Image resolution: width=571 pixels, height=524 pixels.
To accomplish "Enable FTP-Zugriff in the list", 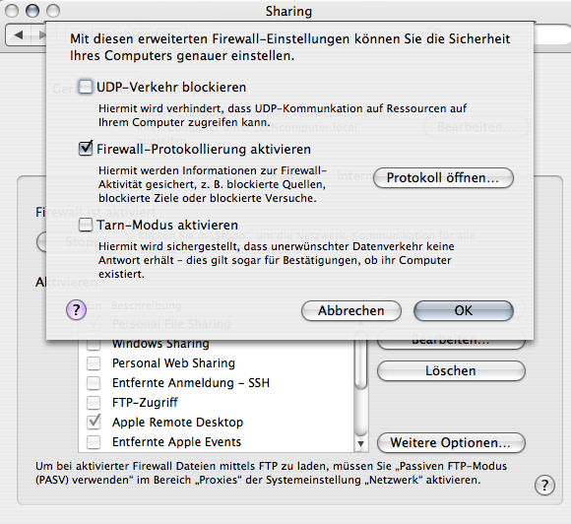I will pyautogui.click(x=94, y=403).
